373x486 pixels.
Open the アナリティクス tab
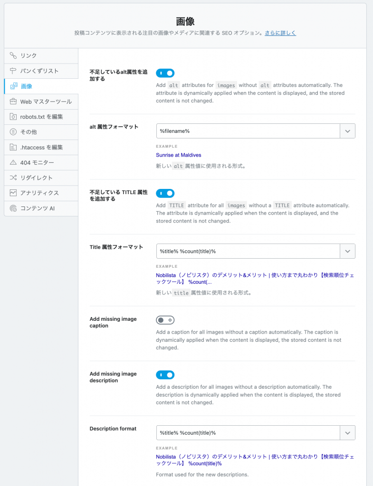[41, 193]
